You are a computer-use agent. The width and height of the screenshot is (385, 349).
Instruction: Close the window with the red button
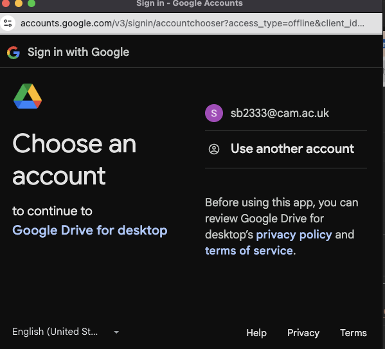[5, 3]
